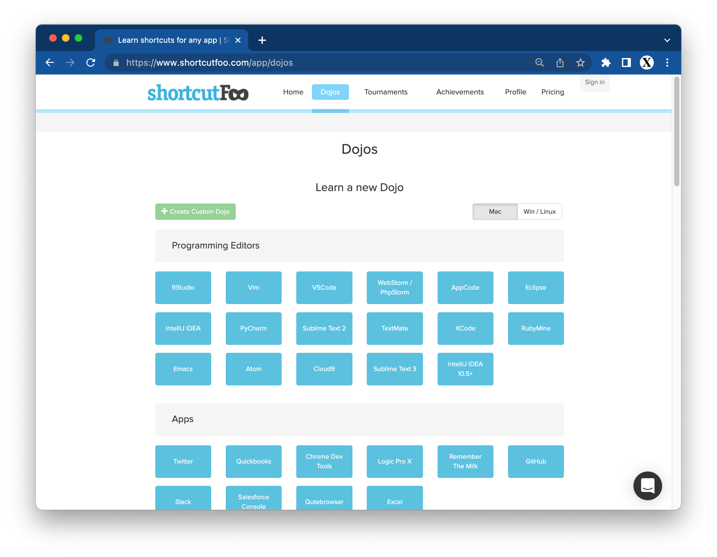This screenshot has width=717, height=557.
Task: Open the Eclipse dojo
Action: pyautogui.click(x=536, y=288)
